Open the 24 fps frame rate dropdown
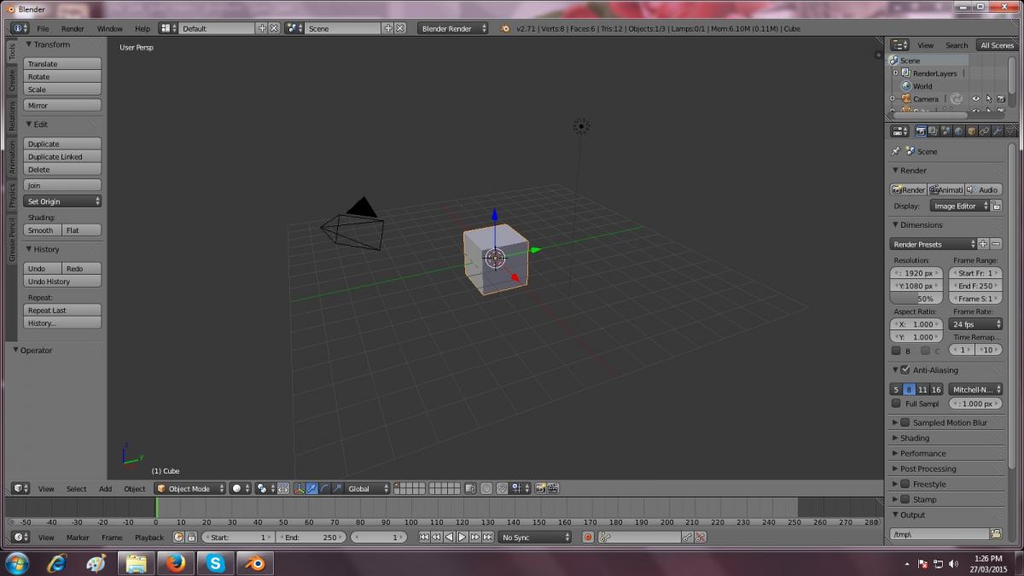This screenshot has width=1024, height=576. (975, 324)
